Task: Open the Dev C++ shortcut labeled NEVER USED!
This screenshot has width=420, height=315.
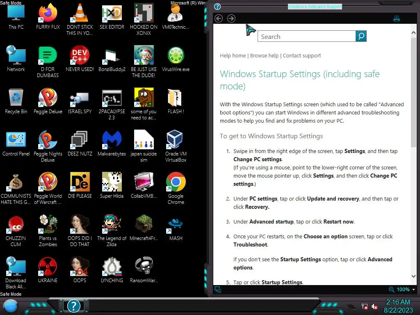Action: pyautogui.click(x=80, y=58)
